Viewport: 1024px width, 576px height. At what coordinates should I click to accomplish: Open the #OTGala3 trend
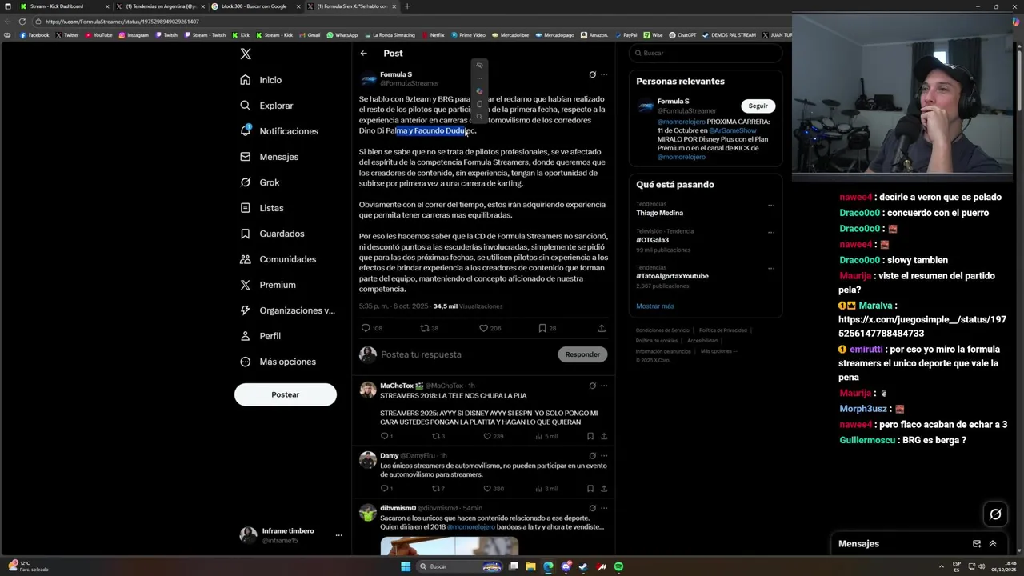point(652,240)
